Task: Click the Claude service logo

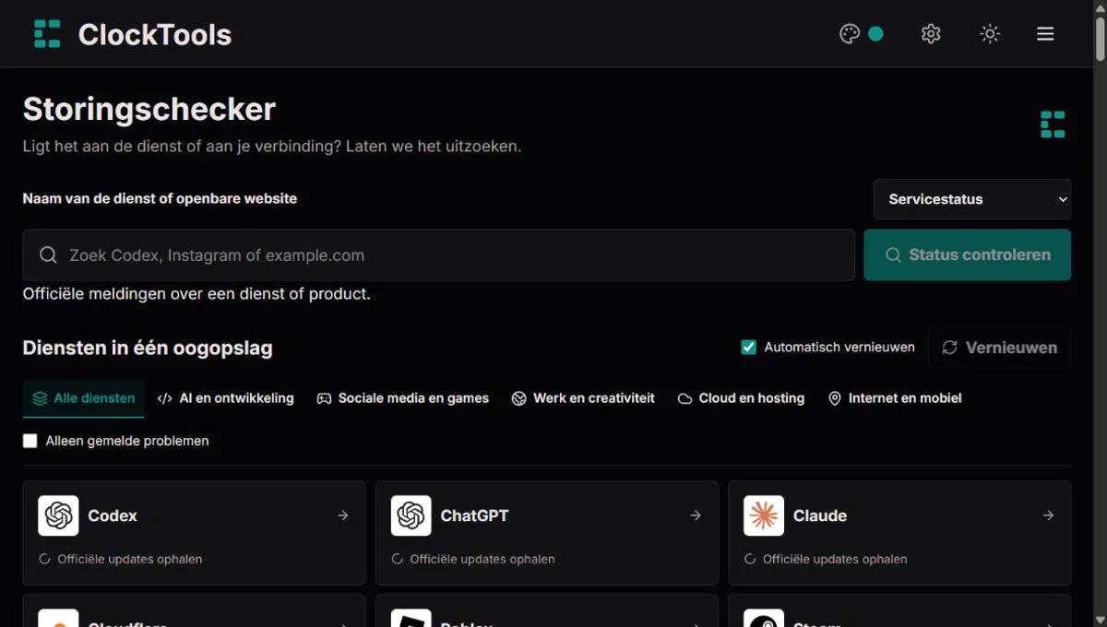Action: [764, 515]
